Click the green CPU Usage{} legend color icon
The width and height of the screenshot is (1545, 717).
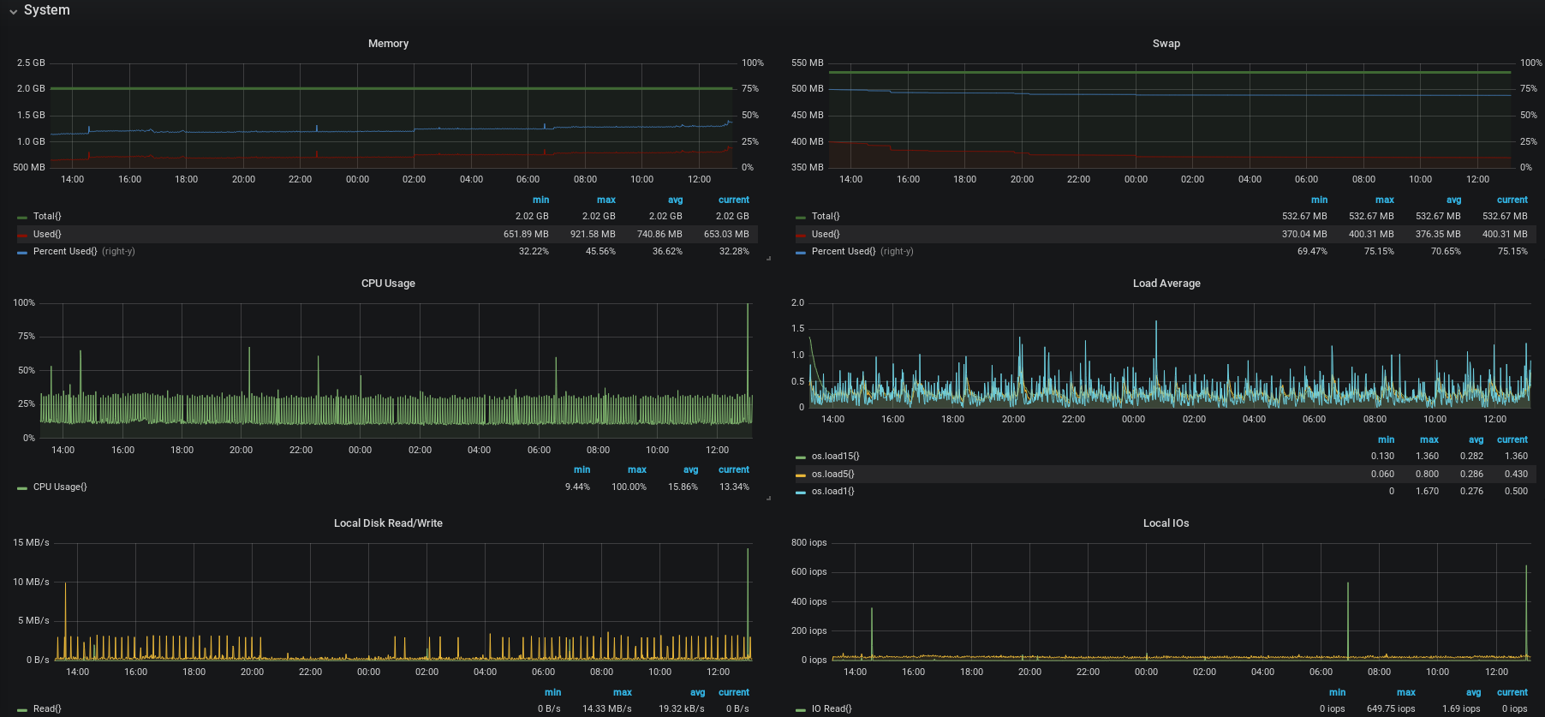click(22, 487)
